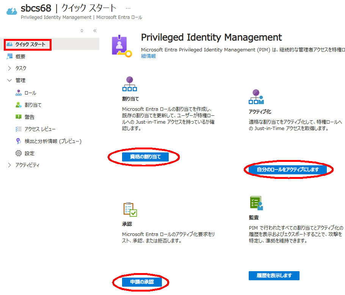Click the sbcs68 cloud icon in the header
This screenshot has height=295, width=345.
(12, 11)
